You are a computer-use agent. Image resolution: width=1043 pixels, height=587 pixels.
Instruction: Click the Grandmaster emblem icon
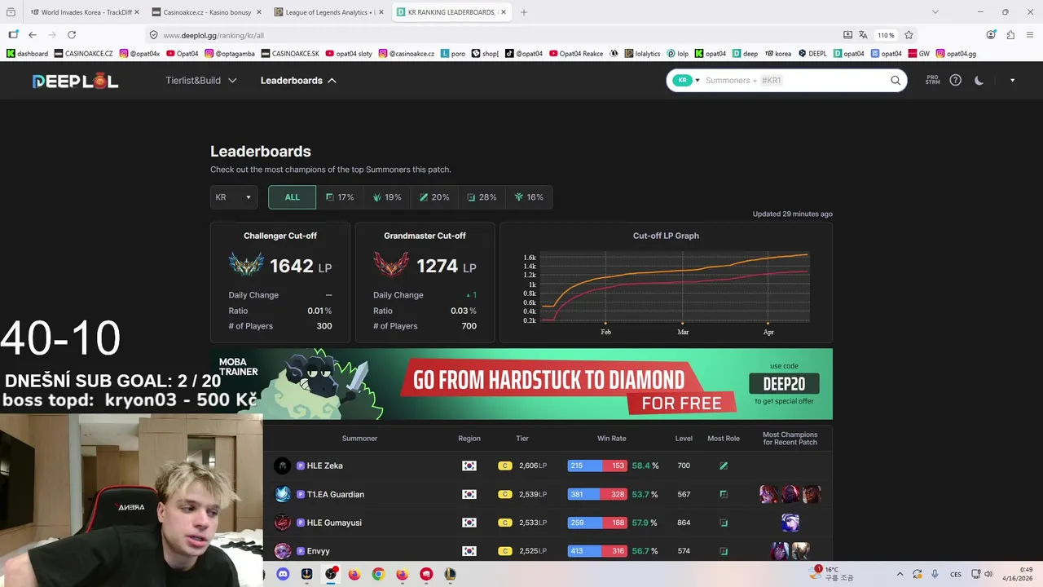click(391, 265)
